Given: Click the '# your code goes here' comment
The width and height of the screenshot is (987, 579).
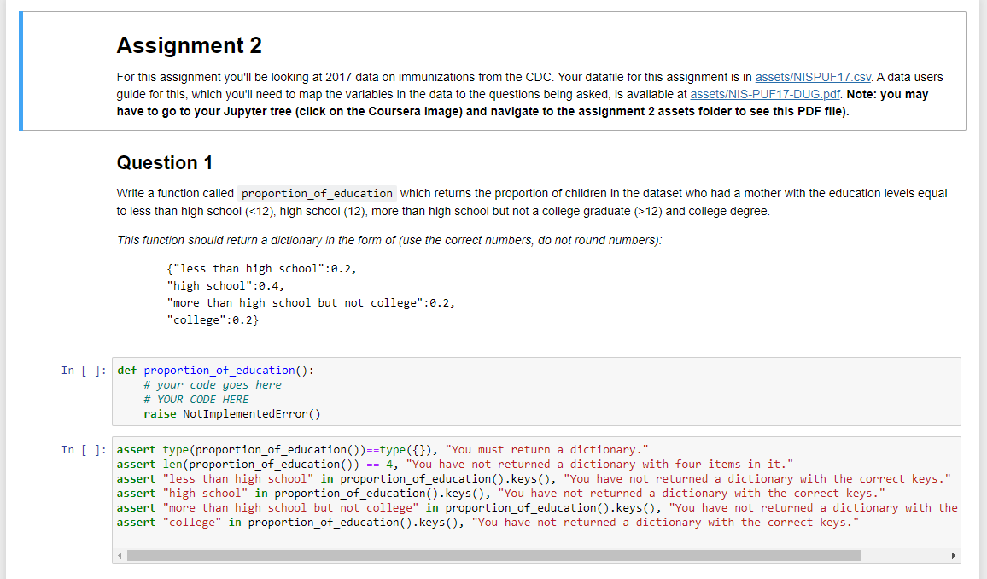Looking at the screenshot, I should [212, 384].
